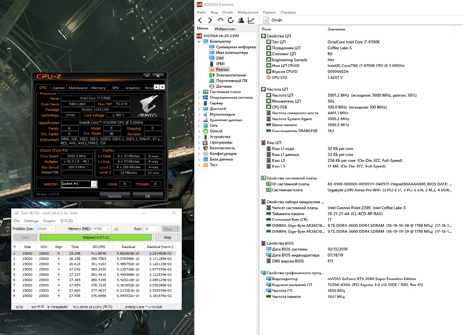Open the Times dropdown in LinX
This screenshot has width=463, height=335.
170,229
